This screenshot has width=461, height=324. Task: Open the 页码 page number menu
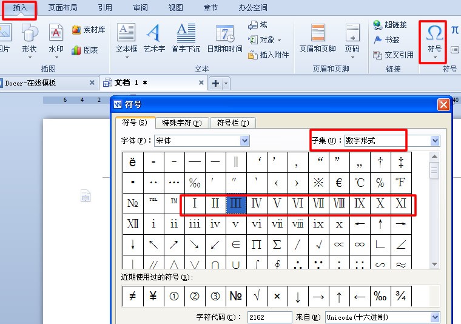point(352,41)
